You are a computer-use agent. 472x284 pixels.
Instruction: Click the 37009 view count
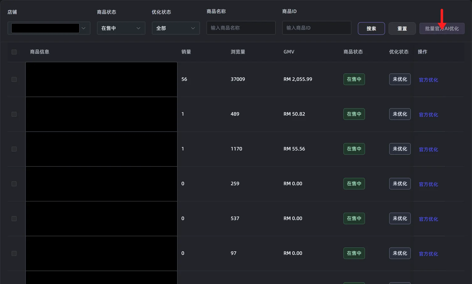238,79
